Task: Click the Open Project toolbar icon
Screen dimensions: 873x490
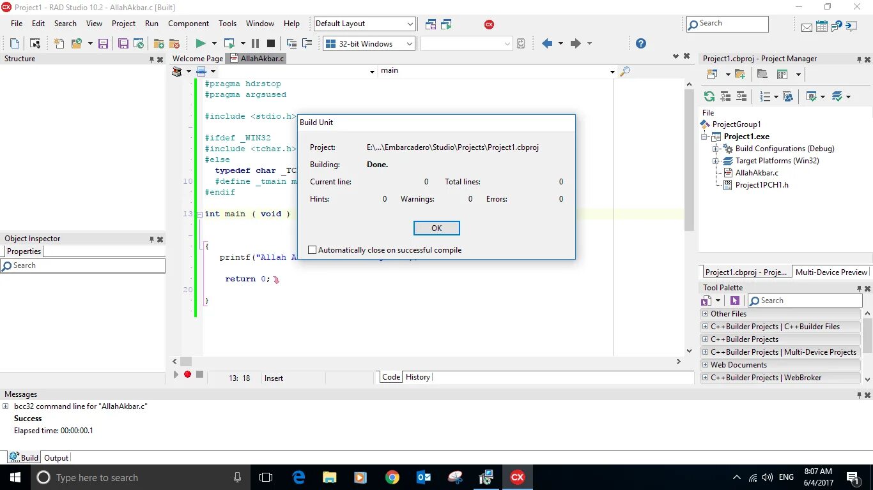Action: coord(77,43)
